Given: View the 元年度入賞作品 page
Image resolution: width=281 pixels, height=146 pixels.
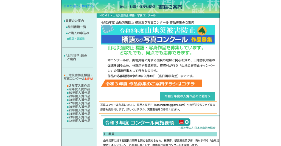Looking at the screenshot, I should [x=79, y=89].
